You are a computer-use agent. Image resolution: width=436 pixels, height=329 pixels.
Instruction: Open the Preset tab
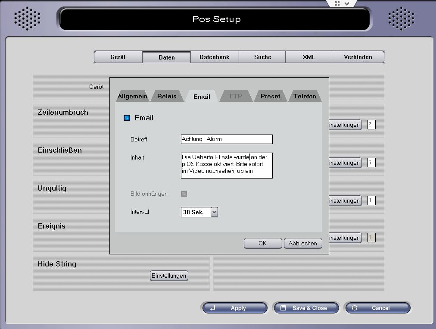coord(270,96)
